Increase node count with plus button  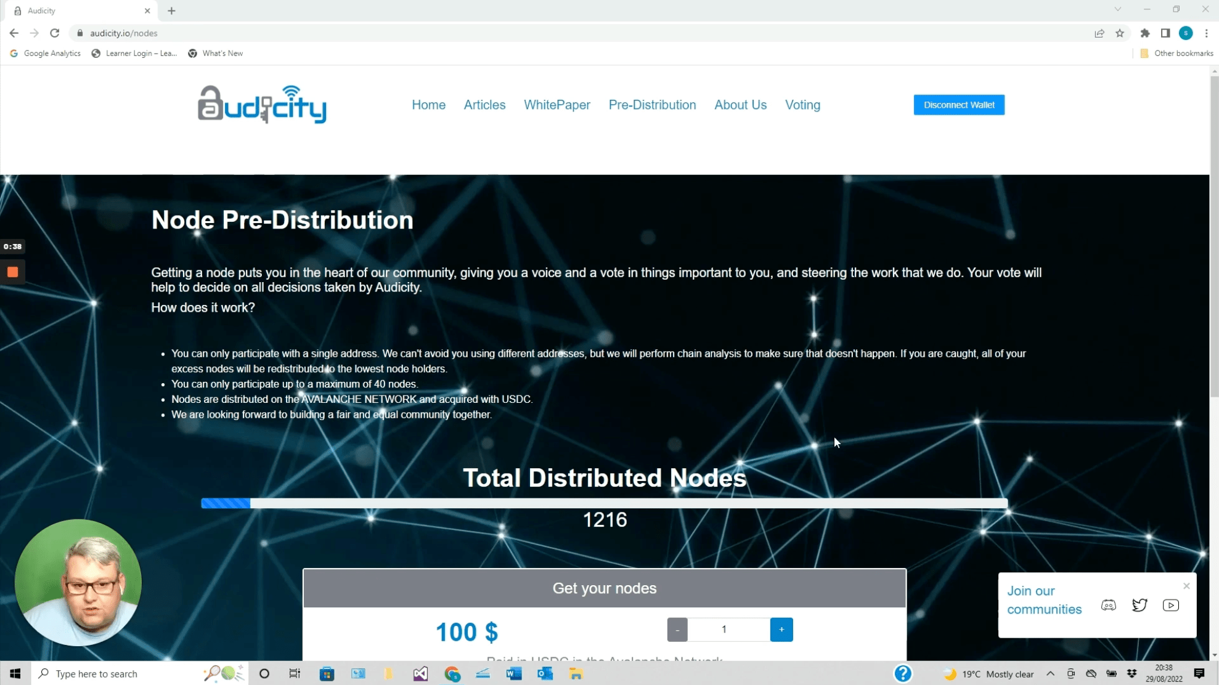(781, 630)
